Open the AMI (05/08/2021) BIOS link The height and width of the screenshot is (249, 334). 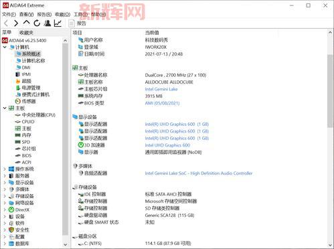coord(162,103)
